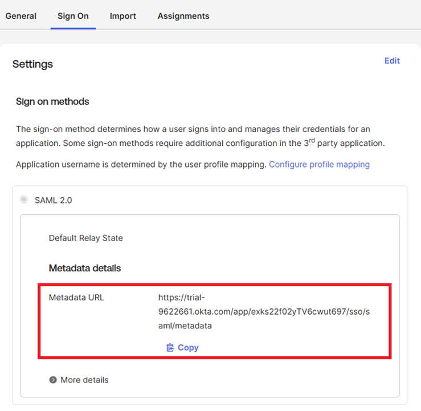Open the General tab

(x=21, y=16)
